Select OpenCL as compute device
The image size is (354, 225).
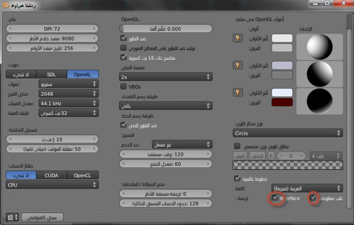click(x=83, y=175)
